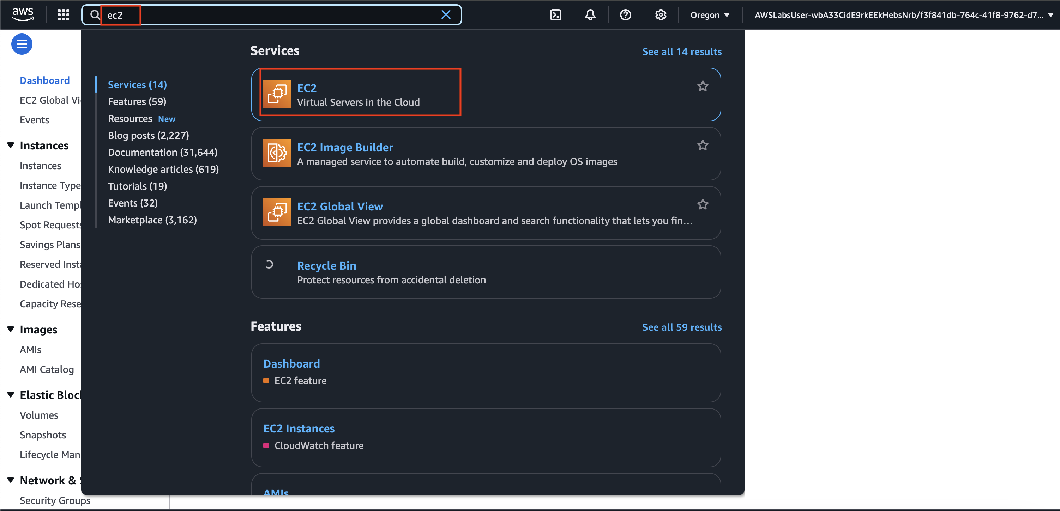
Task: Open the Oregon region dropdown
Action: coord(709,15)
